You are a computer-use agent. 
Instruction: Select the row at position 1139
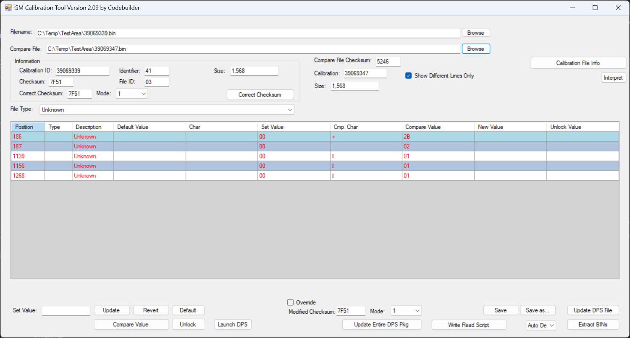pyautogui.click(x=315, y=156)
